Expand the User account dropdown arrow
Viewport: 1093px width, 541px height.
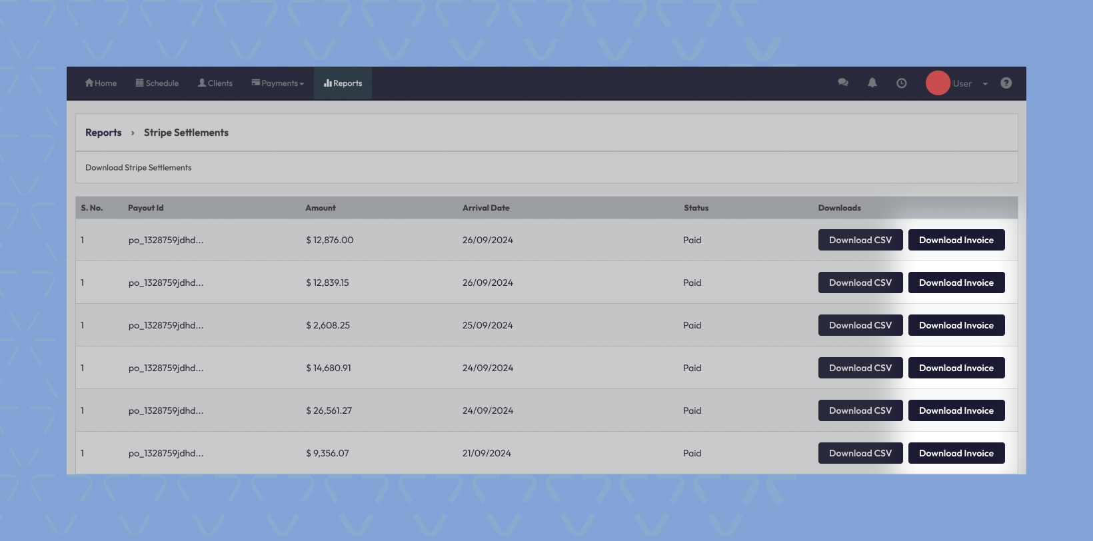click(x=985, y=84)
